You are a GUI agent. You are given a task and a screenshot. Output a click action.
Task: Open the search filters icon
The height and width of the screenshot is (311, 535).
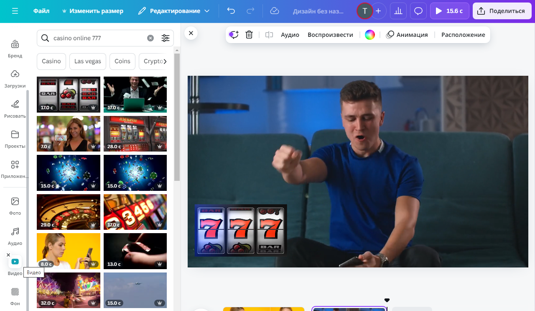tap(166, 38)
